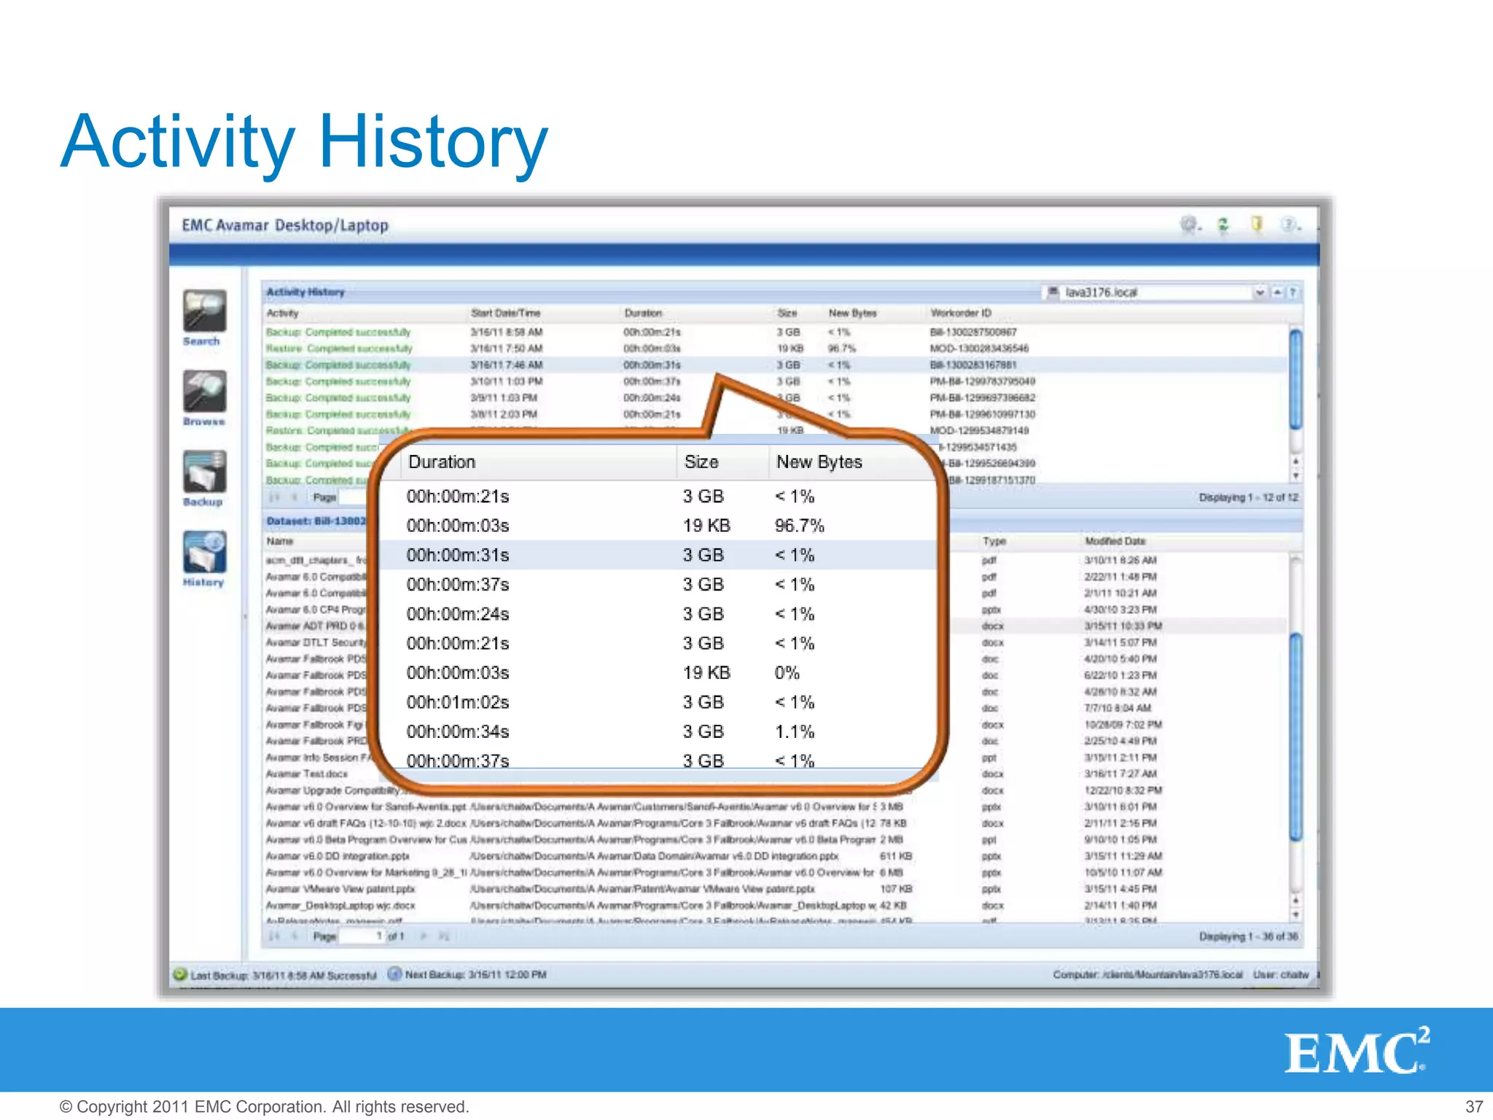Click the Page number field in dataset pager
The width and height of the screenshot is (1493, 1120).
(362, 936)
